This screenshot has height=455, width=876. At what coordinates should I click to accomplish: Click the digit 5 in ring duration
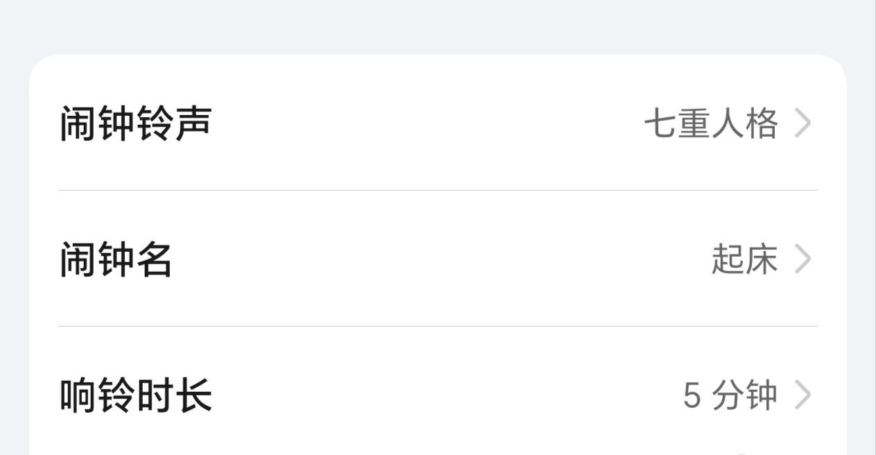692,395
